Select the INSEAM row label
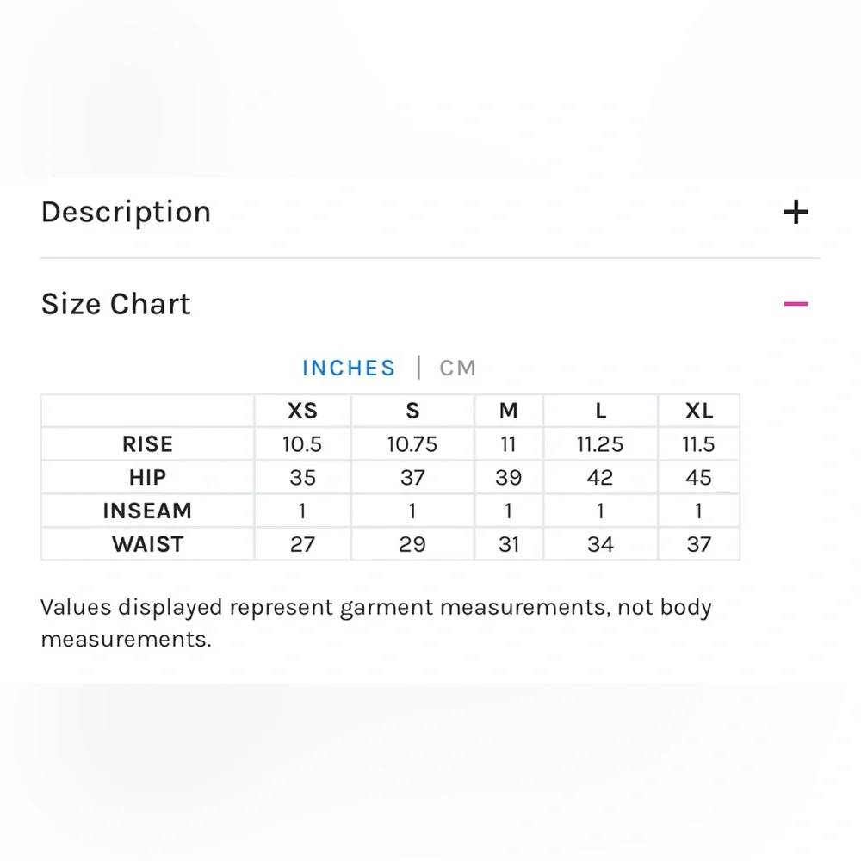The width and height of the screenshot is (861, 861). coord(148,511)
